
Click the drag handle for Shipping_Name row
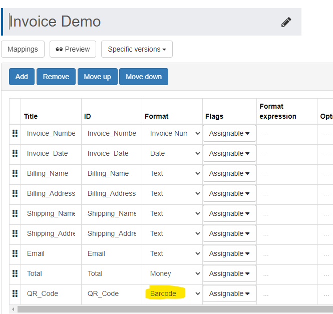point(15,213)
